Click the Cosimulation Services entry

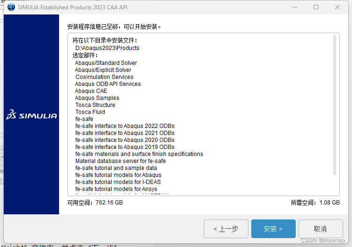tap(105, 77)
